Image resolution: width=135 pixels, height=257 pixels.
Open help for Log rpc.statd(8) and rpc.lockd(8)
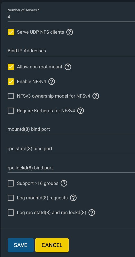point(92,213)
